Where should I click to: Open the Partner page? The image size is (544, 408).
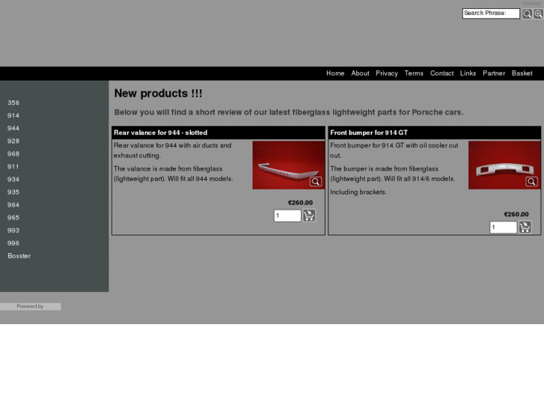tap(494, 73)
